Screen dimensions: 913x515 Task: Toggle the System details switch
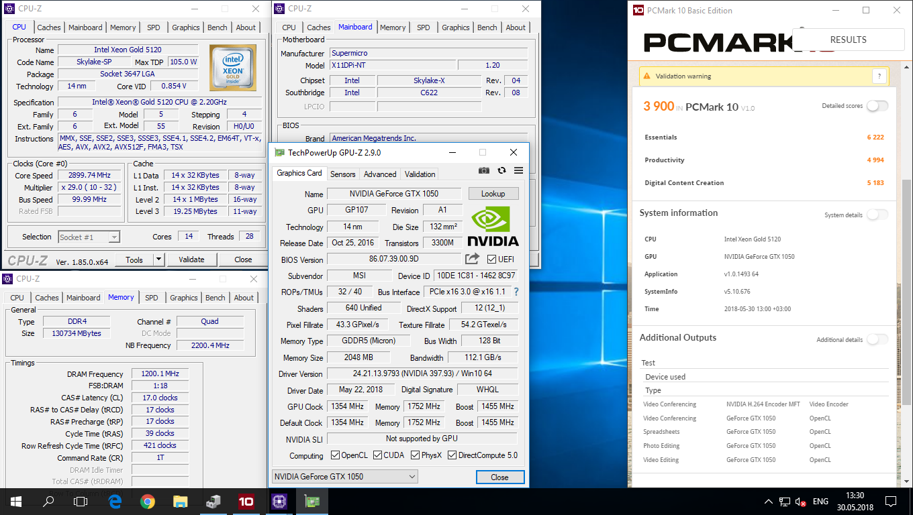[877, 215]
